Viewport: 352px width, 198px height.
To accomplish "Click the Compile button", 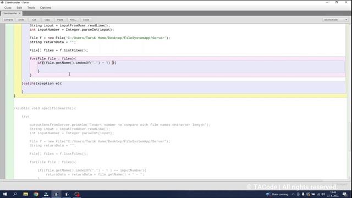I will 8,20.
